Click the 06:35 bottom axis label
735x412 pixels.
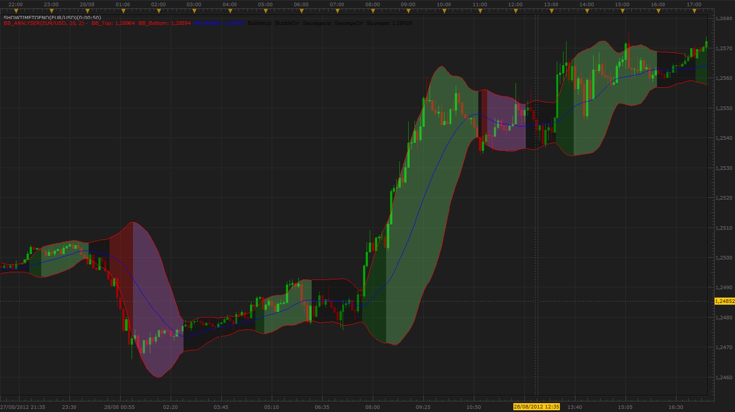pyautogui.click(x=322, y=407)
